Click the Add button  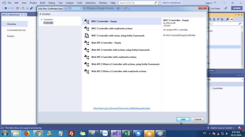point(183,119)
